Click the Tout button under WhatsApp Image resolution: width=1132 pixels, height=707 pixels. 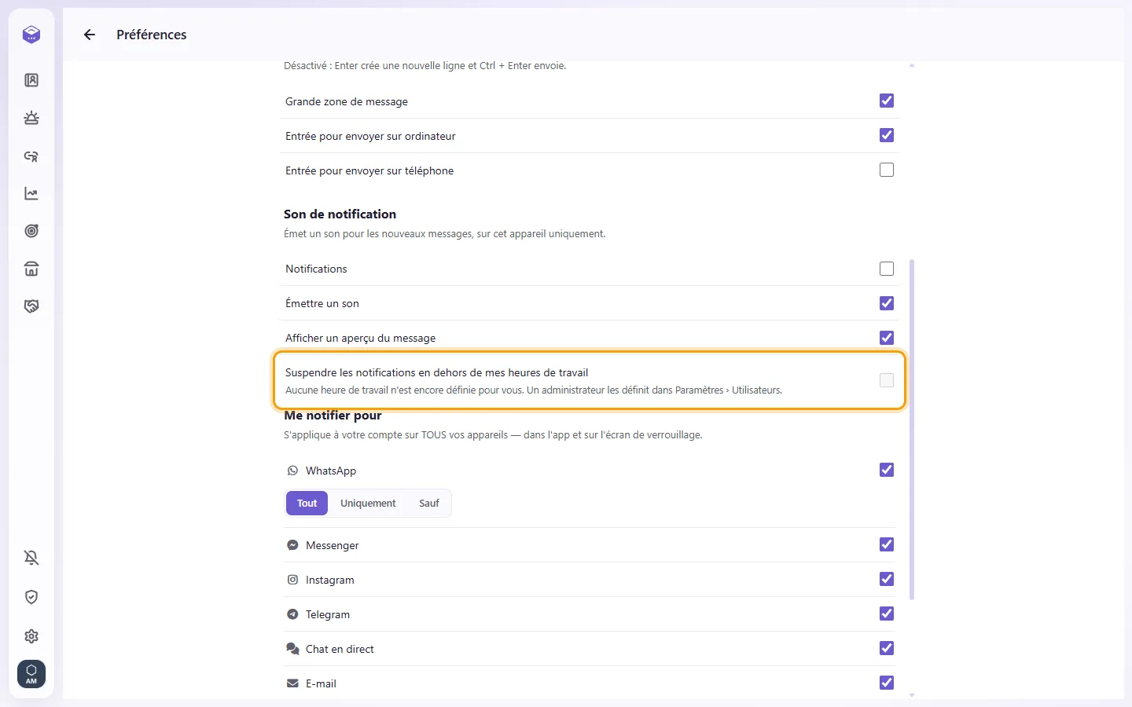click(307, 504)
